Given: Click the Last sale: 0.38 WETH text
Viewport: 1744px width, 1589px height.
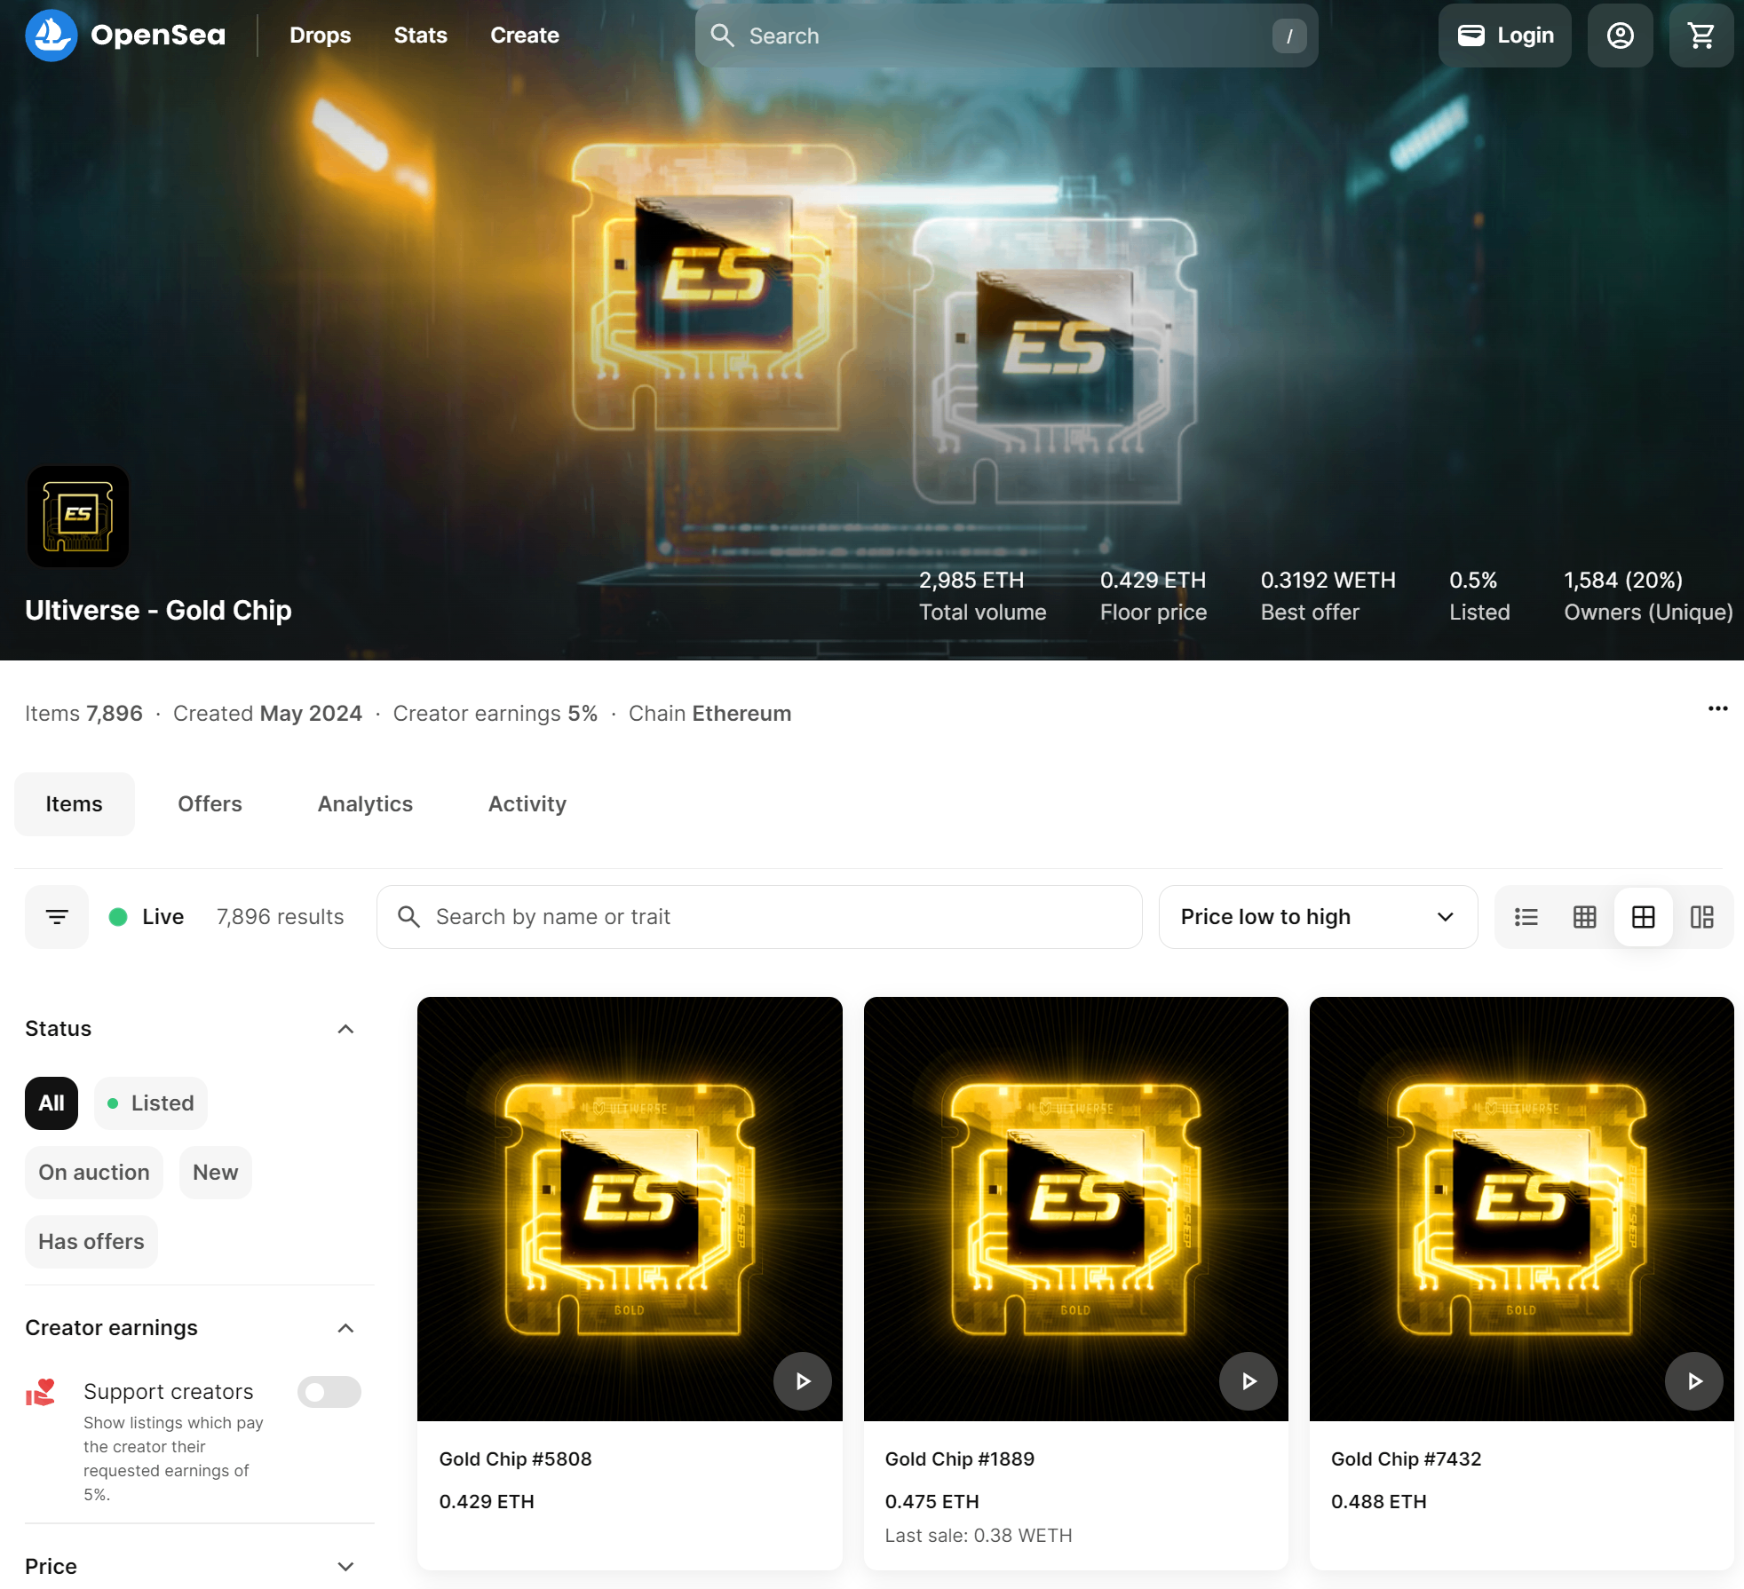Looking at the screenshot, I should [979, 1536].
